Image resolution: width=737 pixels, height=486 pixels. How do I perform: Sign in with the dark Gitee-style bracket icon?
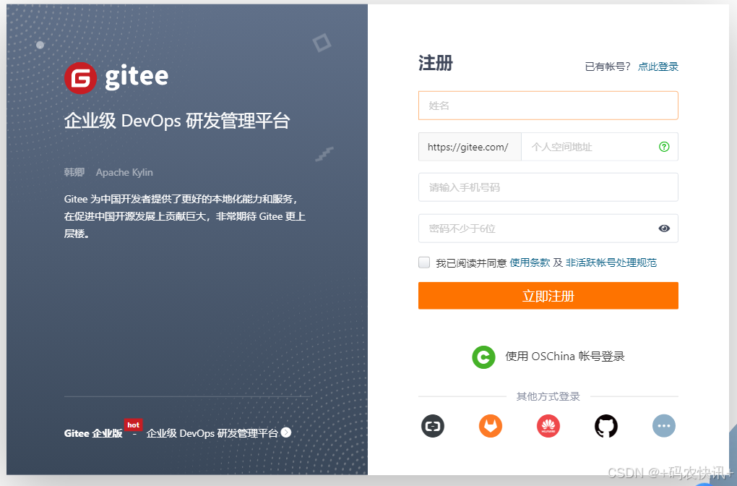(x=432, y=426)
